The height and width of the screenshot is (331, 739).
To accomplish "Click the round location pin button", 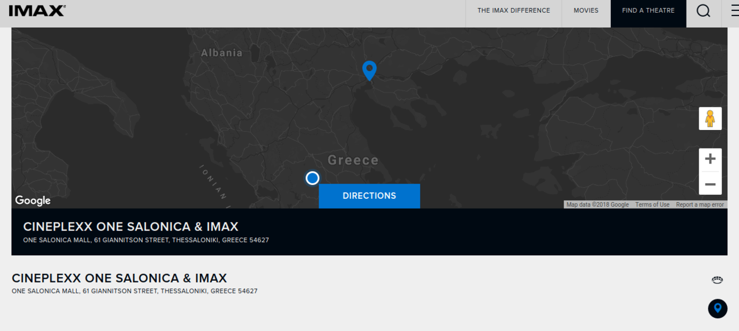I will point(718,308).
